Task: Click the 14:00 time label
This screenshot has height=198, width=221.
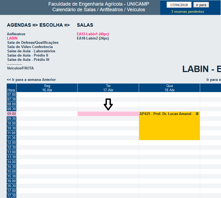Action: (12, 162)
